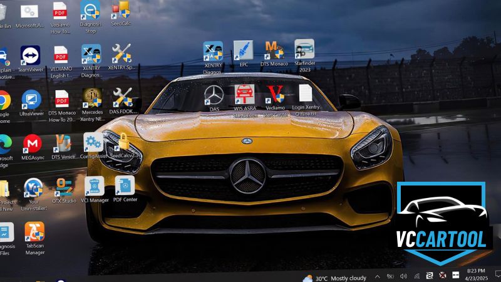Viewport: 501px width, 282px height.
Task: Open the VEDIAMO English PDF document
Action: point(61,62)
